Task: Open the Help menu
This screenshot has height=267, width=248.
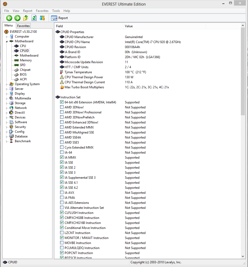Action: point(67,11)
